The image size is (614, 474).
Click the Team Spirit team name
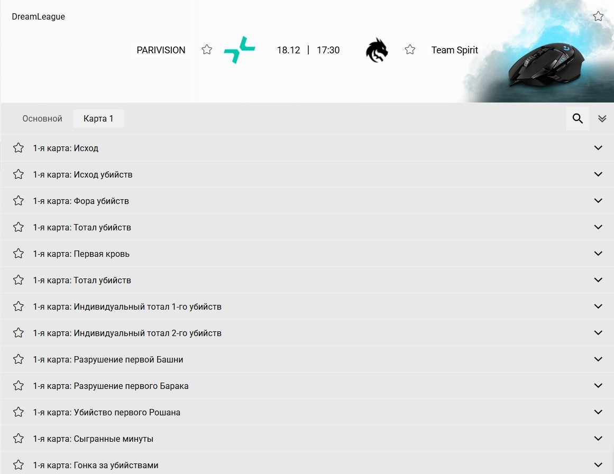point(454,50)
